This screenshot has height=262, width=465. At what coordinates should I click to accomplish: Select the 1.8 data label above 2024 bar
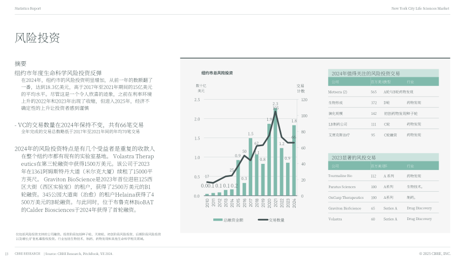294,121
